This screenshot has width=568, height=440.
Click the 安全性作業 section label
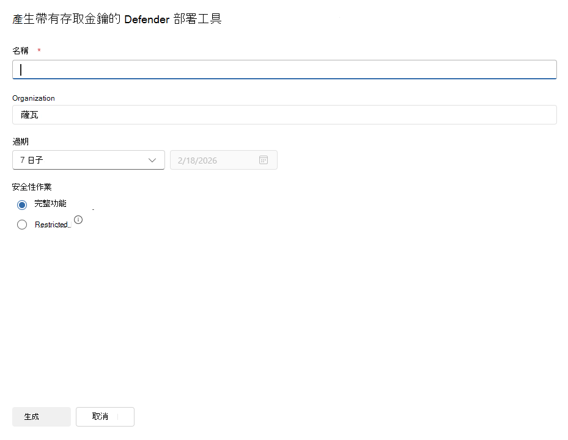(32, 187)
